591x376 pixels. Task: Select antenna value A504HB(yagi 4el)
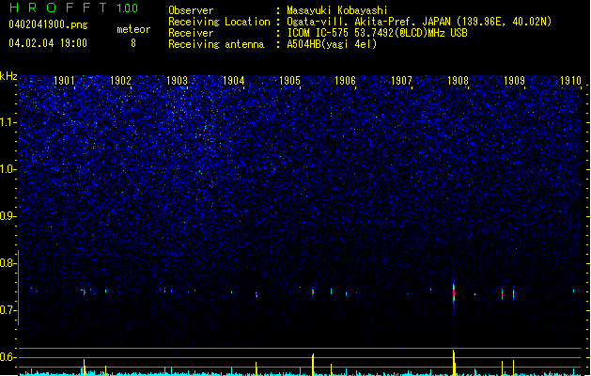pos(332,44)
